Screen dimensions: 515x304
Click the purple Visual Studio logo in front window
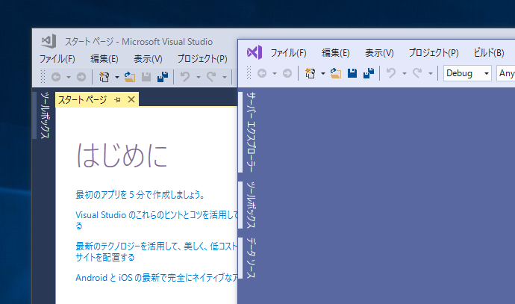(255, 52)
